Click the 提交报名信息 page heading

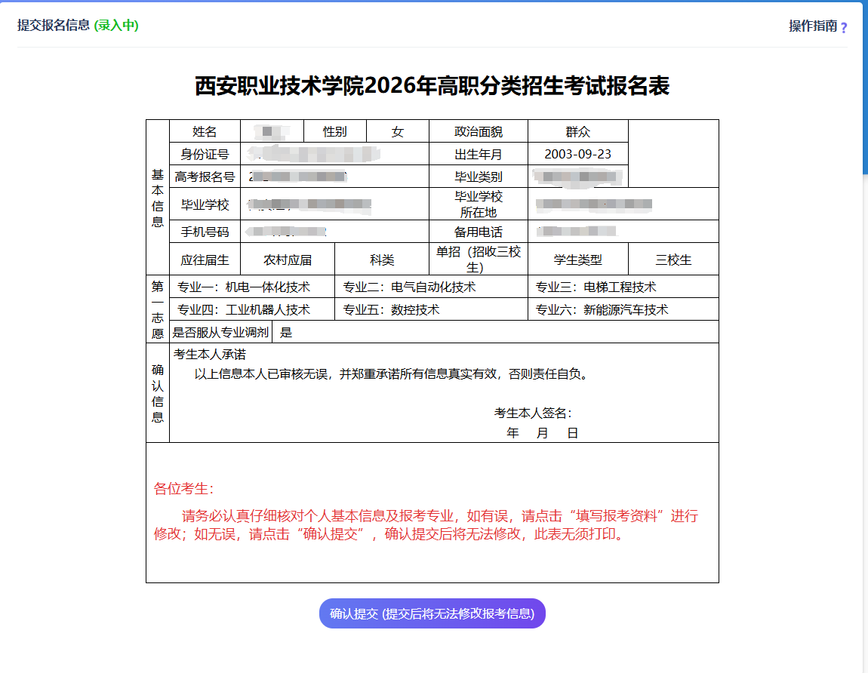[54, 26]
